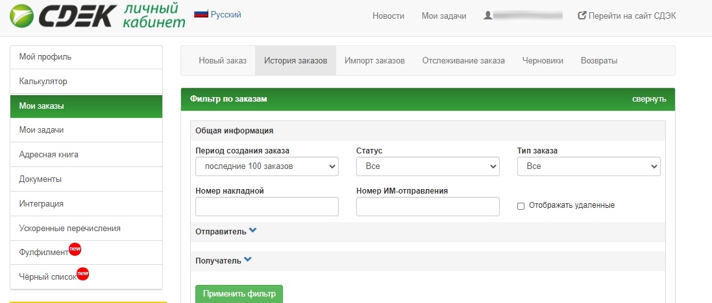Click the Фильтр по заказам header title
This screenshot has width=712, height=303.
click(x=228, y=99)
